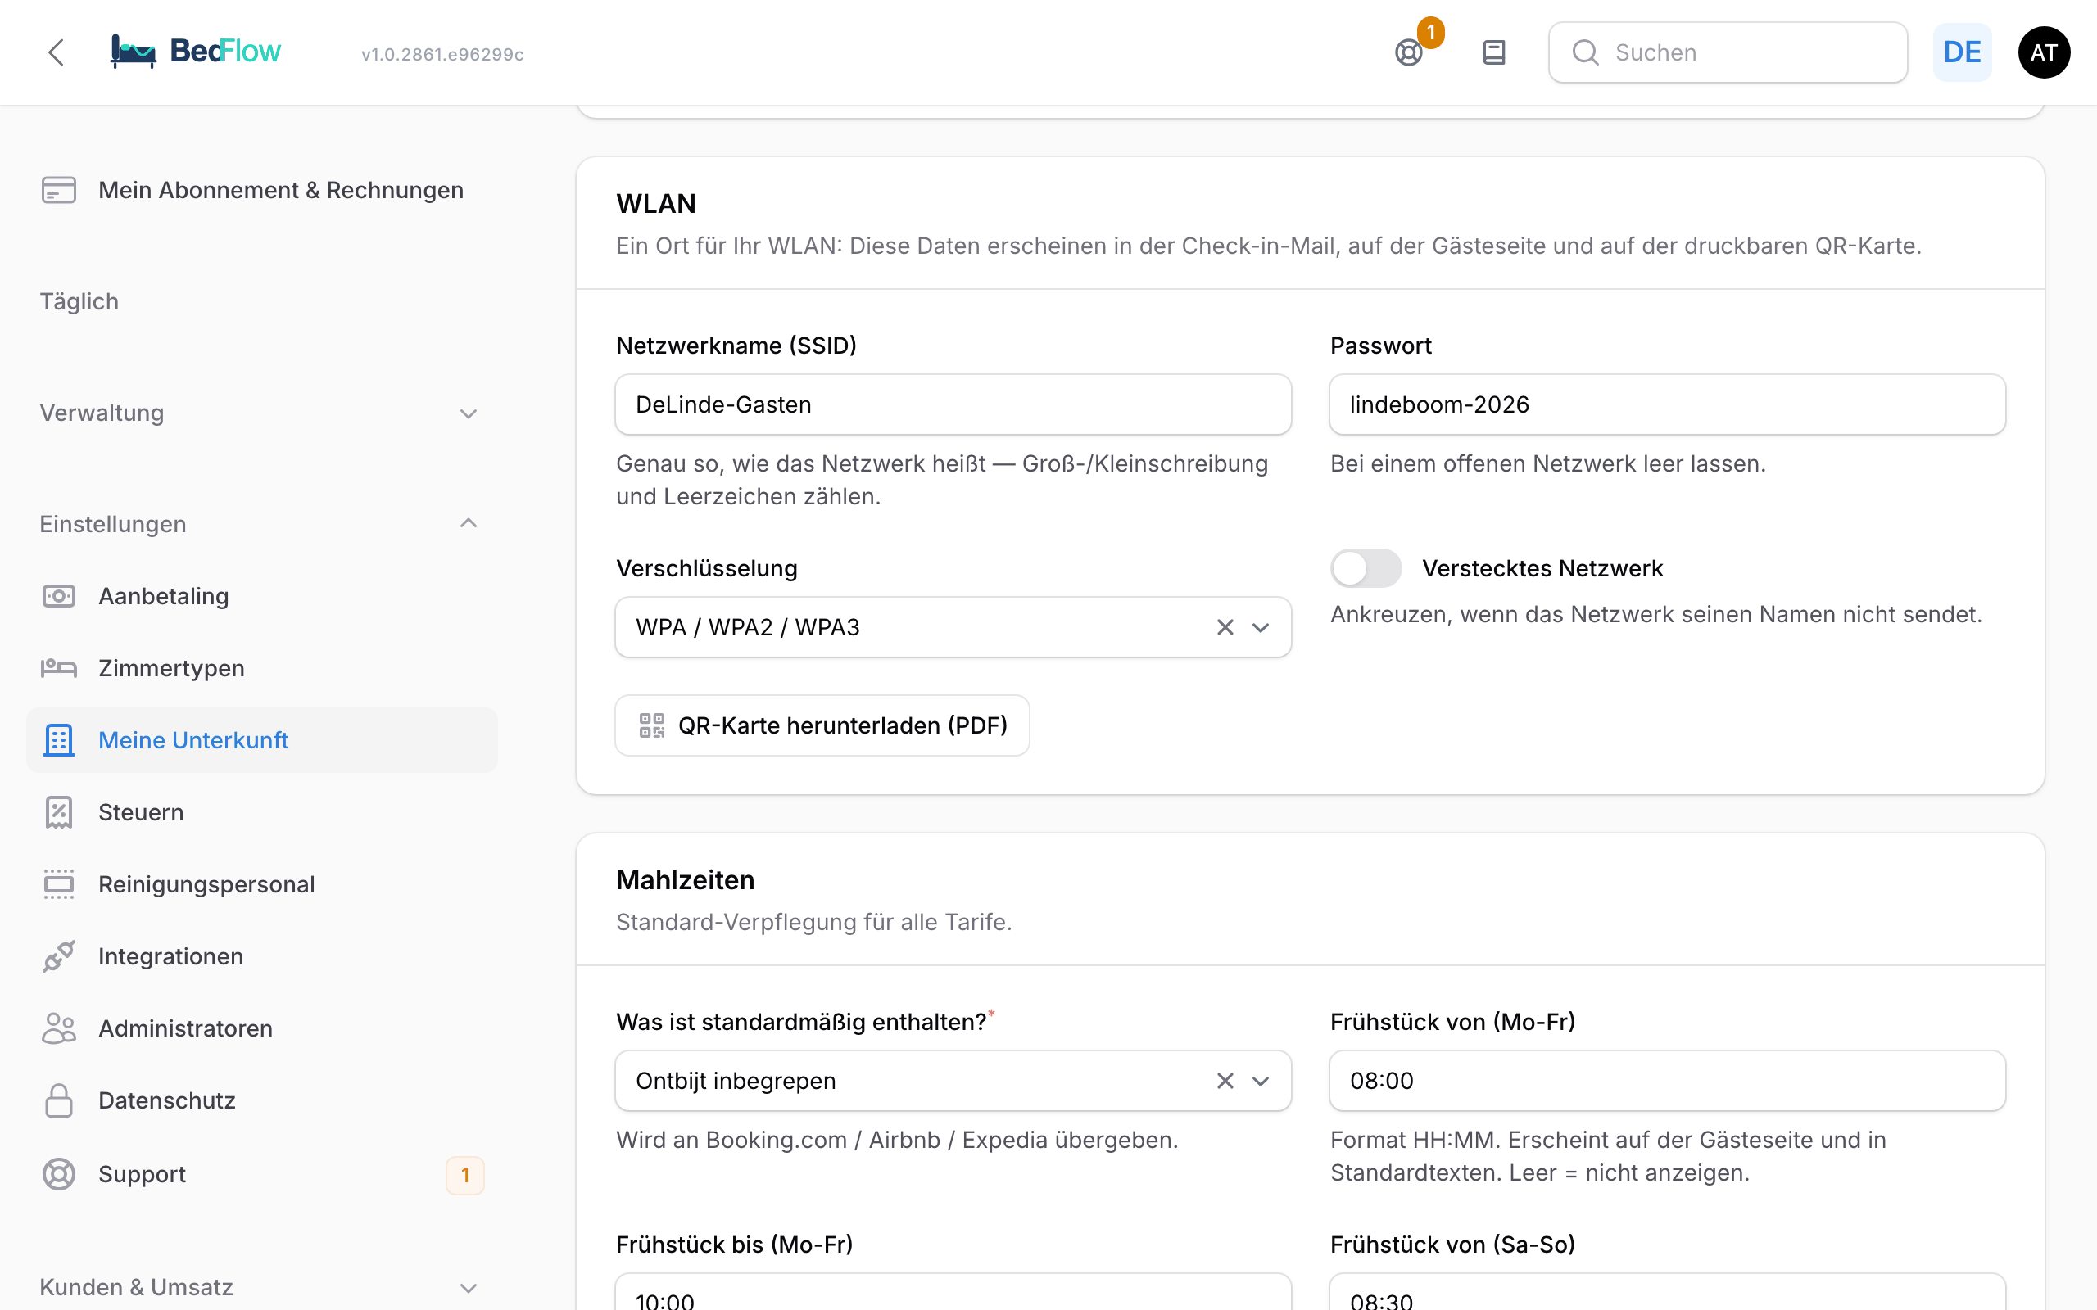Click the Aanbetaling sidebar icon
The image size is (2097, 1310).
[59, 596]
